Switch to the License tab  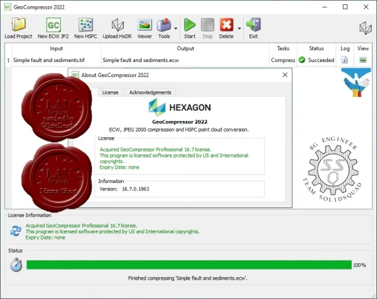click(x=110, y=93)
